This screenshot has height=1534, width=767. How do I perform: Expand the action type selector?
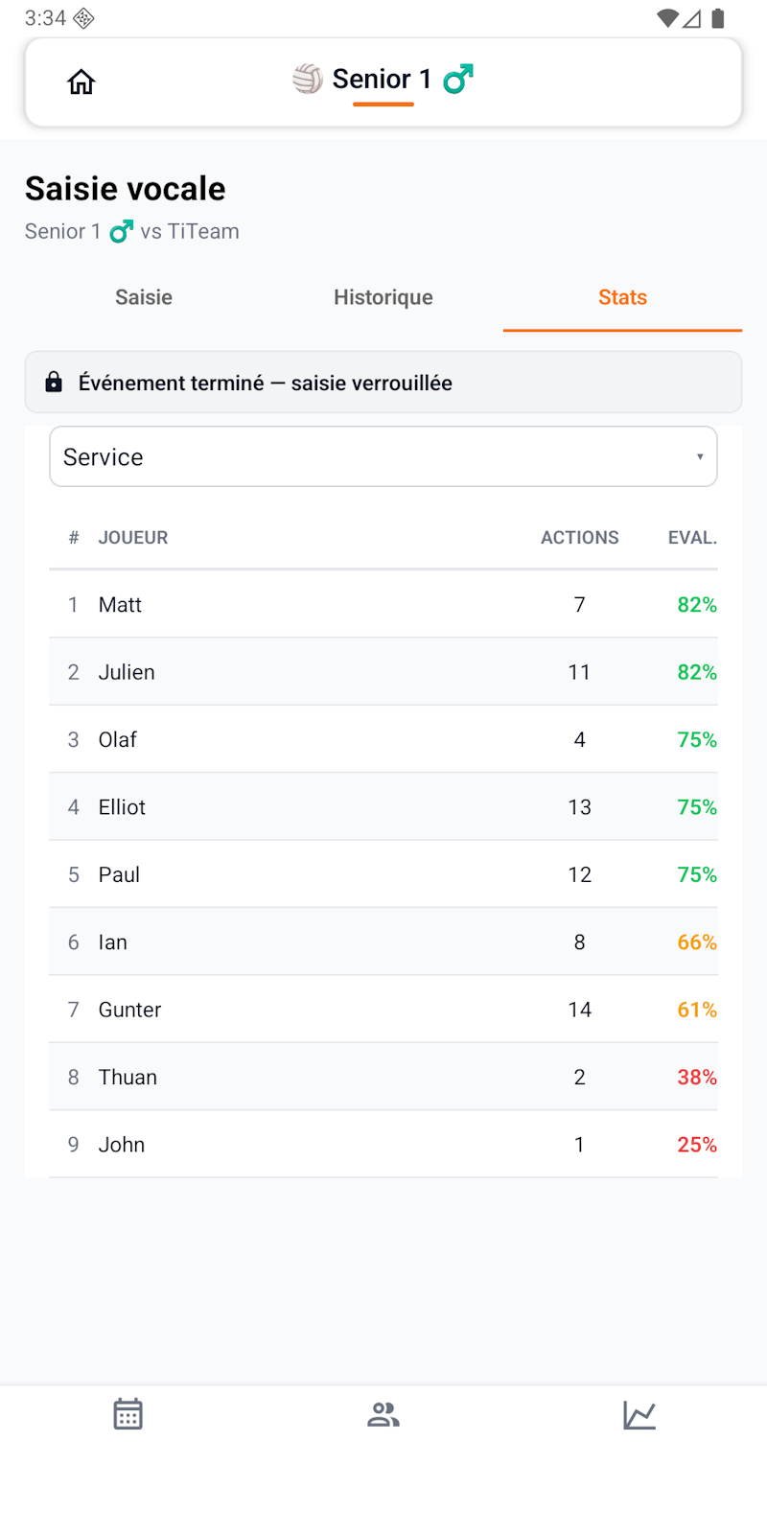(x=383, y=456)
